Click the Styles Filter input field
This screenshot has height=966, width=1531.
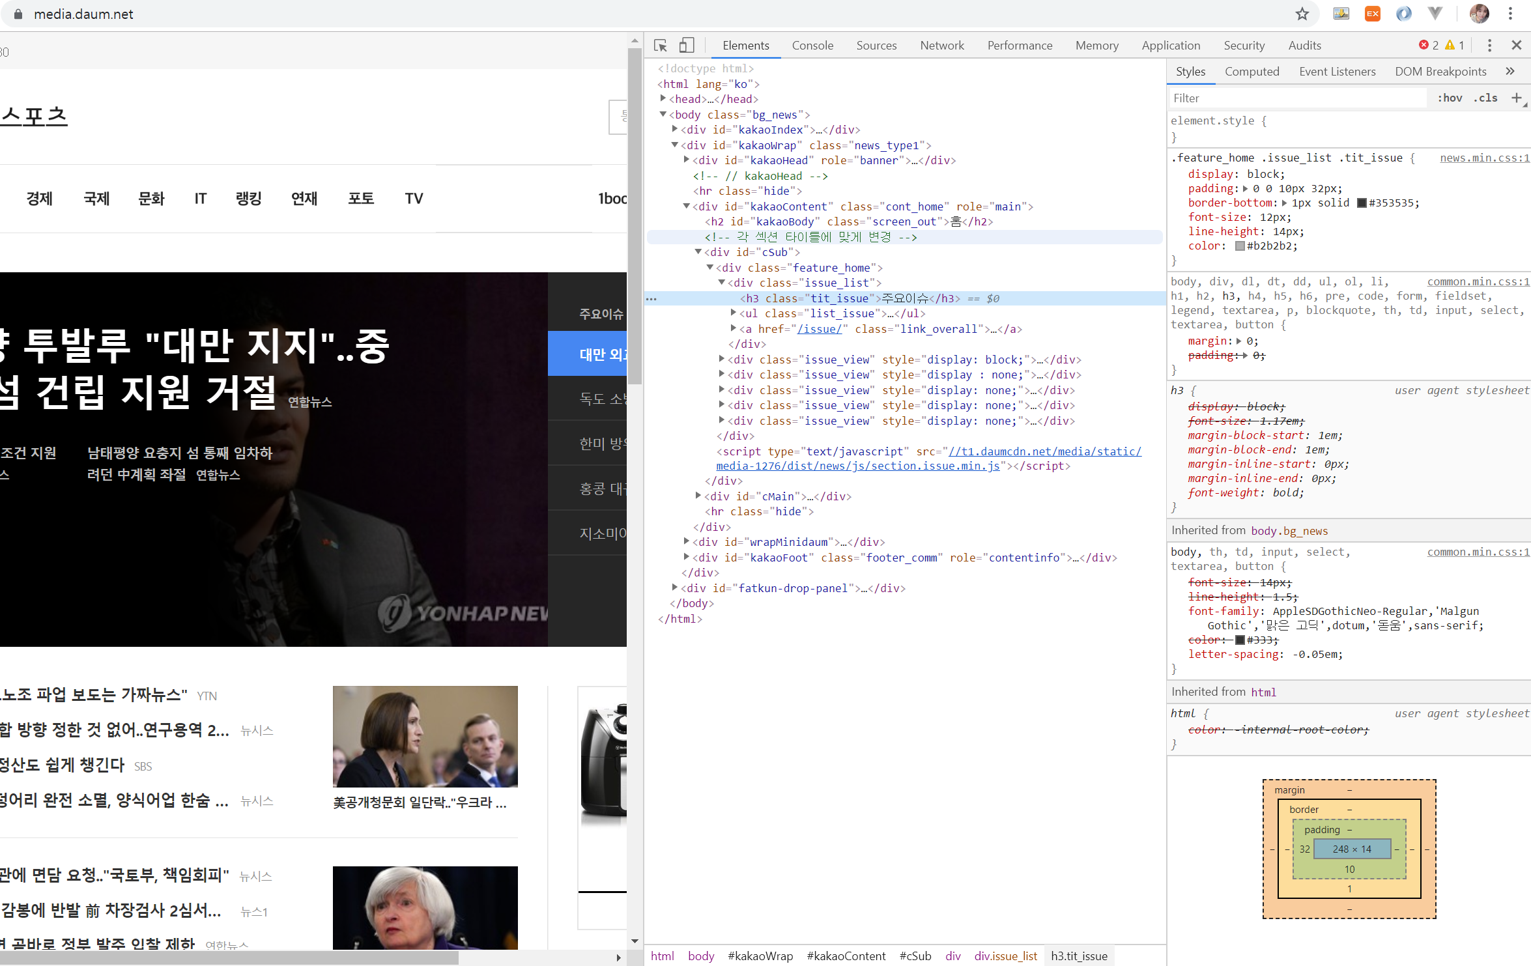tap(1296, 98)
